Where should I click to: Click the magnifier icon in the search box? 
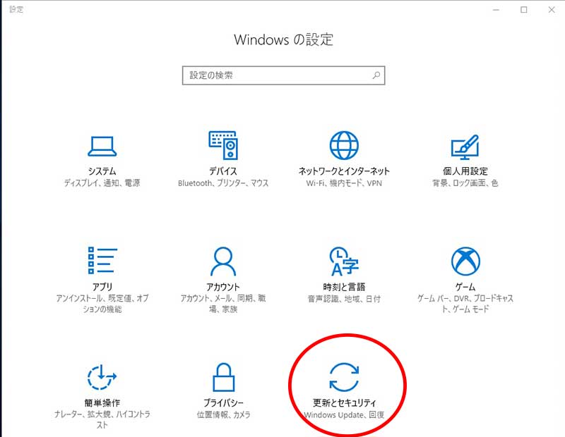click(x=376, y=75)
